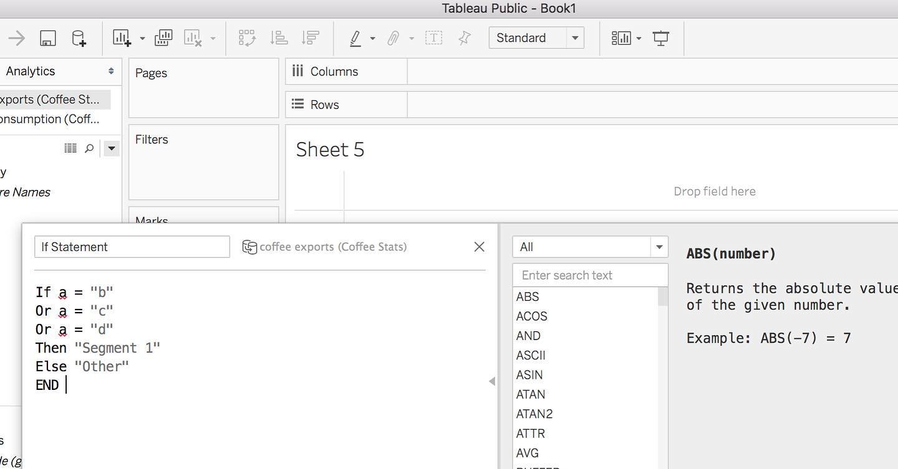Click the Group members paperclip icon
898x469 pixels.
coord(393,38)
